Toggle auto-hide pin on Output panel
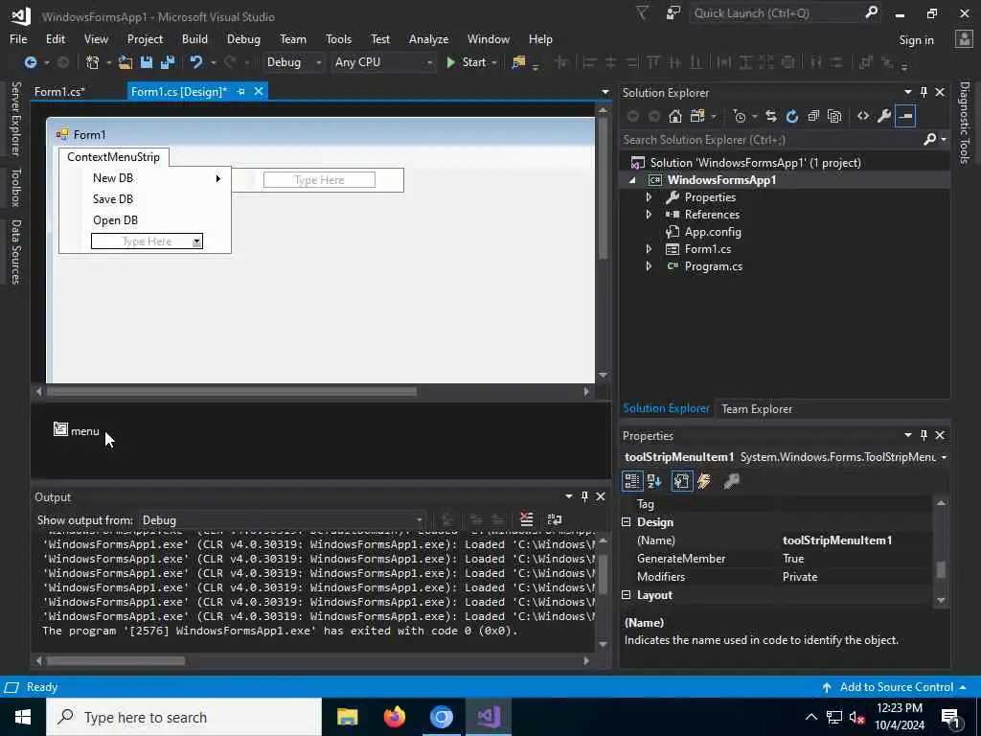The width and height of the screenshot is (981, 736). tap(584, 496)
